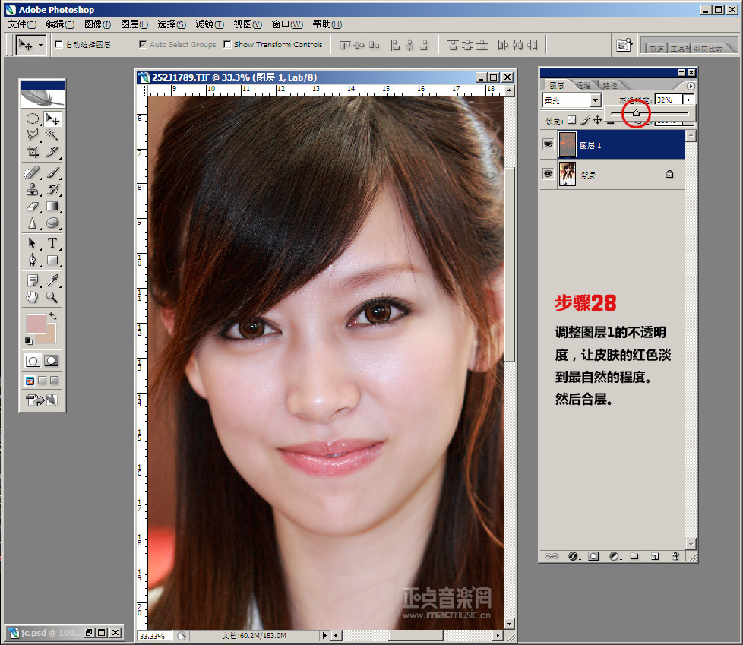Enable the 自动选择图层 checkbox
Screen dimensions: 743x645
click(x=59, y=45)
